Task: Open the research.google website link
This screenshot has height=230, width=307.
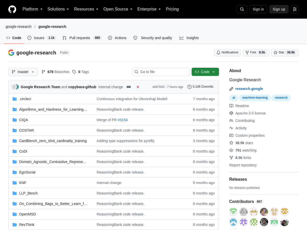Action: click(x=249, y=89)
